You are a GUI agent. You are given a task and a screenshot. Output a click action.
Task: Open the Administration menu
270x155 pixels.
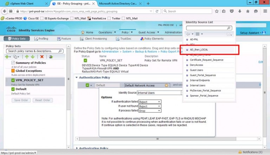(x=173, y=32)
